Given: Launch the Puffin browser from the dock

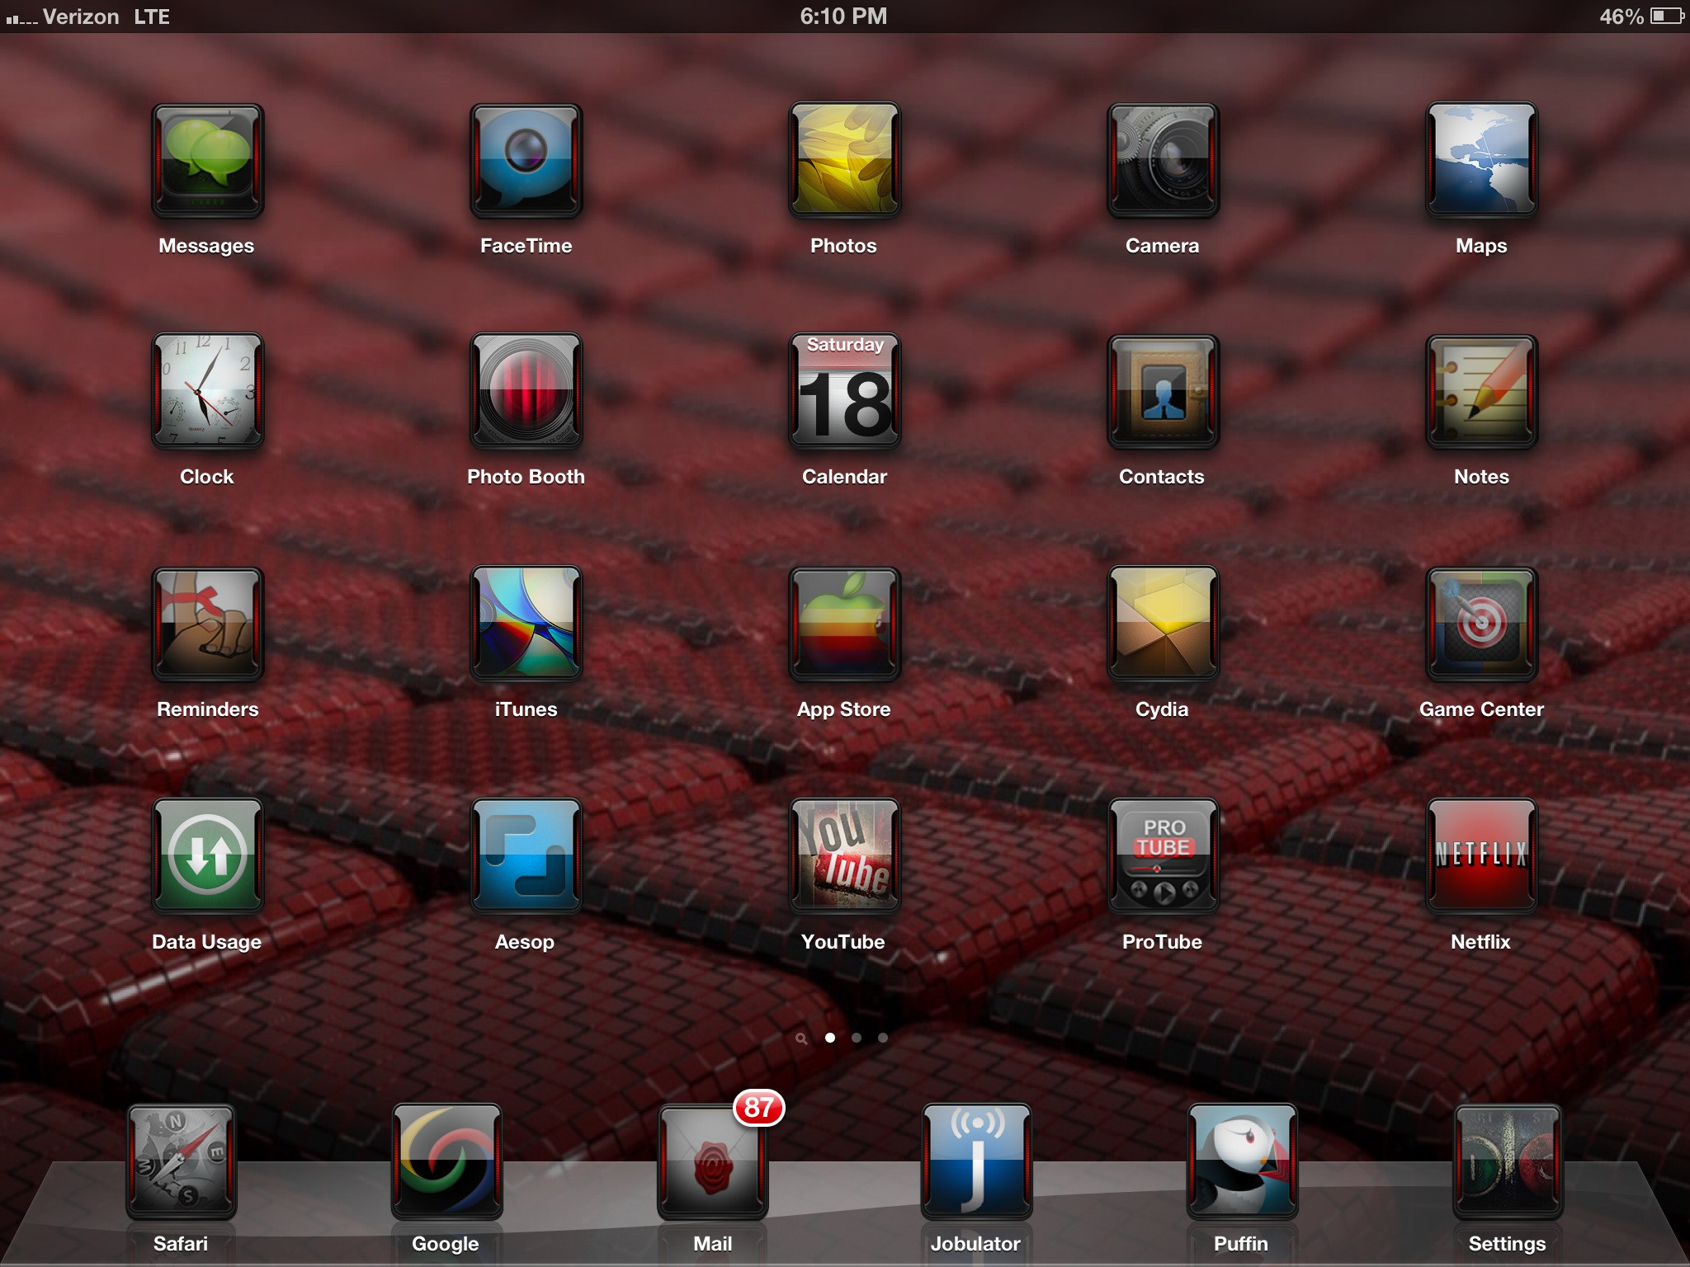Looking at the screenshot, I should coord(1242,1163).
